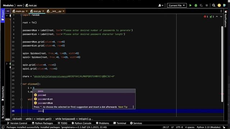This screenshot has width=230, height=129.
Task: Jump to clicked() in editor breadcrumbs
Action: (x=17, y=119)
